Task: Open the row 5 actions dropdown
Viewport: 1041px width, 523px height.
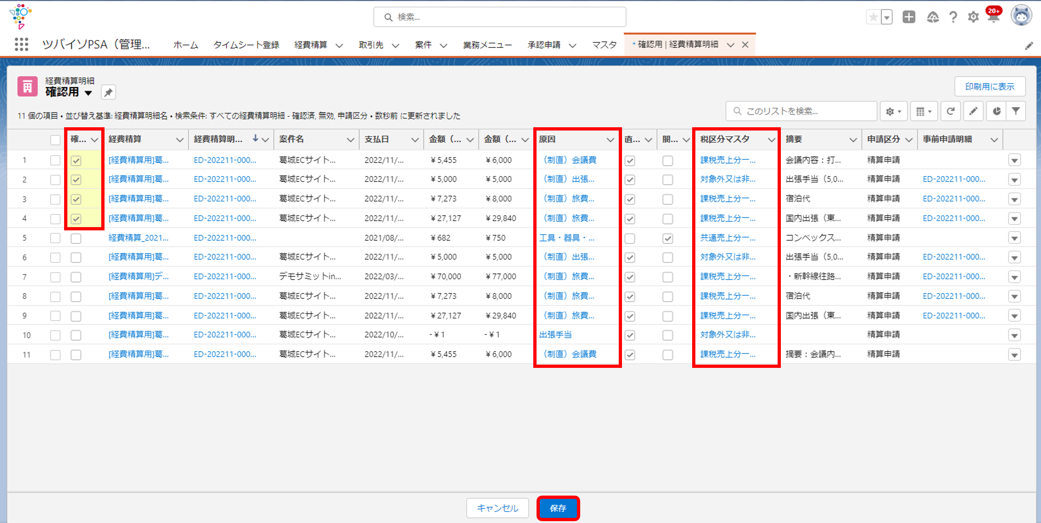Action: point(1015,238)
